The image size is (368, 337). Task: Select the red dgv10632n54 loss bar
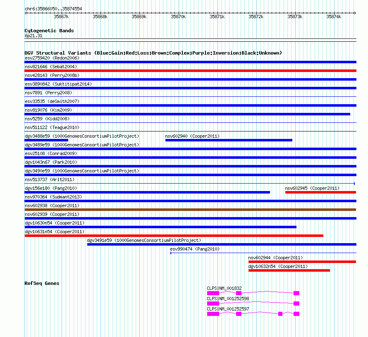[x=289, y=270]
